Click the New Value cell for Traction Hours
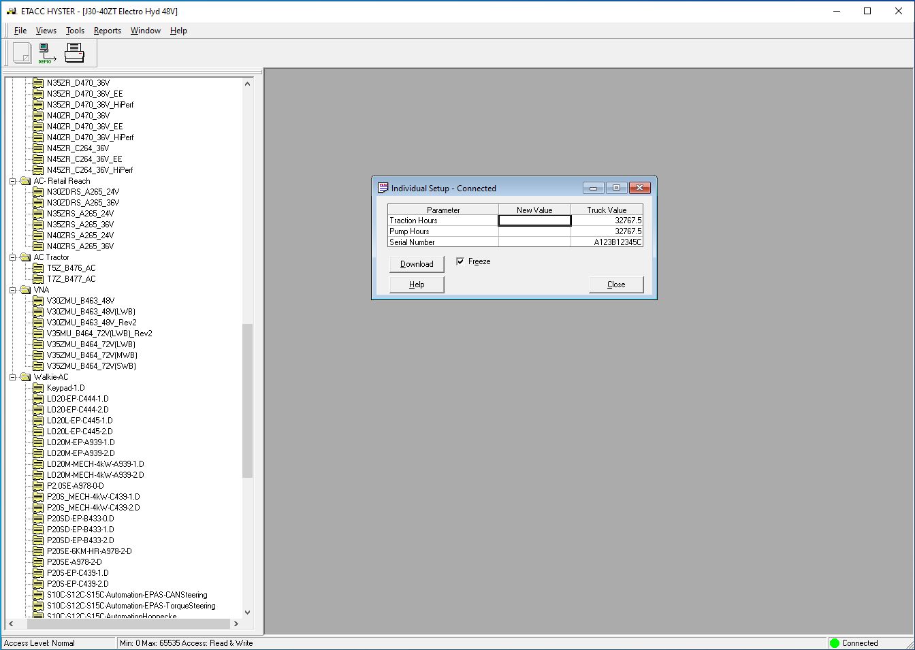 pyautogui.click(x=534, y=221)
